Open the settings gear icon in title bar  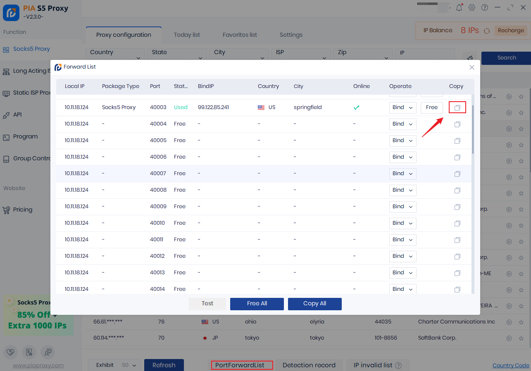(472, 7)
